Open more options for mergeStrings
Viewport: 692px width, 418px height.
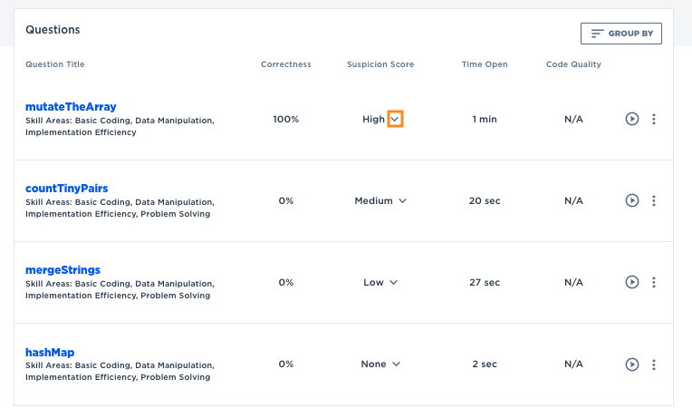click(x=654, y=282)
